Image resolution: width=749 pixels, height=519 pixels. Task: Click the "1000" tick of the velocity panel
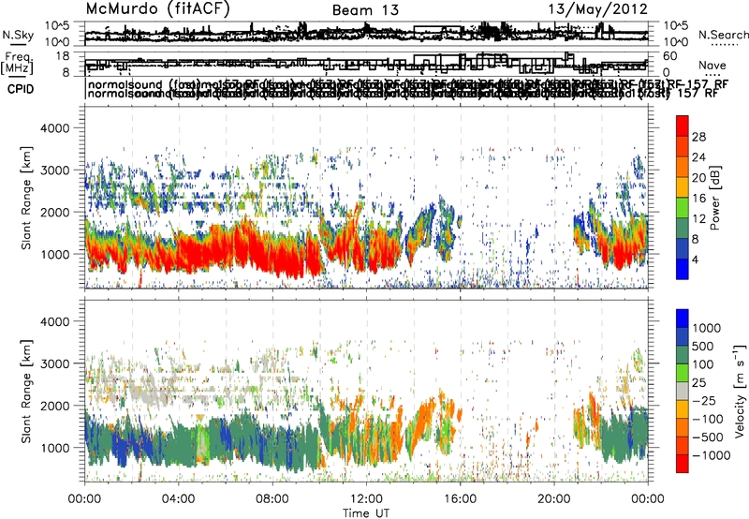click(x=55, y=447)
